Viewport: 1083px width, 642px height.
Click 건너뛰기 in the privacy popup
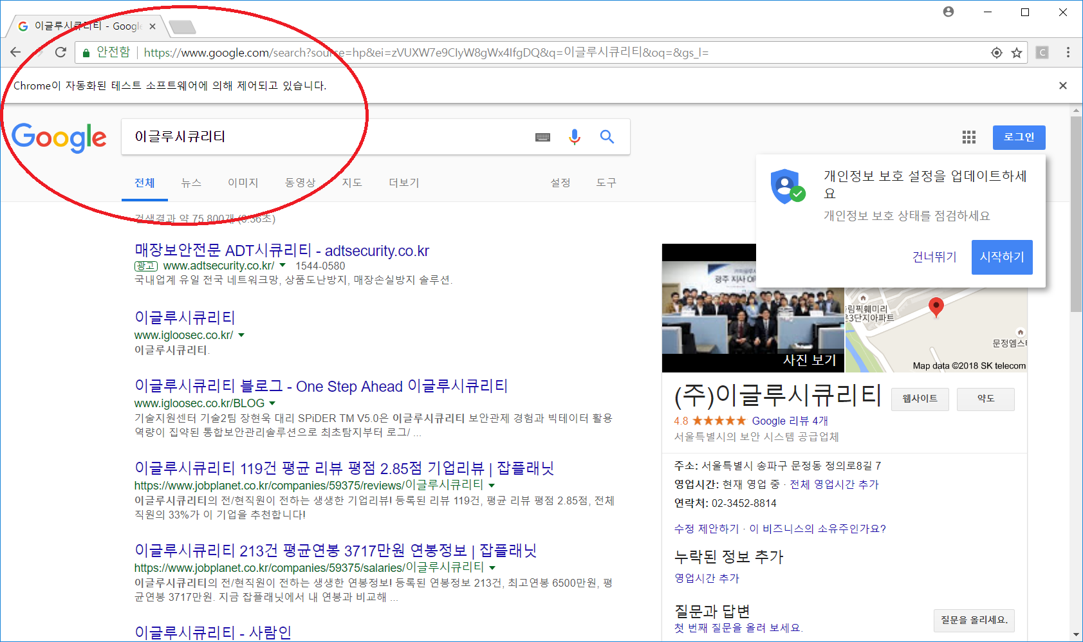click(x=934, y=257)
